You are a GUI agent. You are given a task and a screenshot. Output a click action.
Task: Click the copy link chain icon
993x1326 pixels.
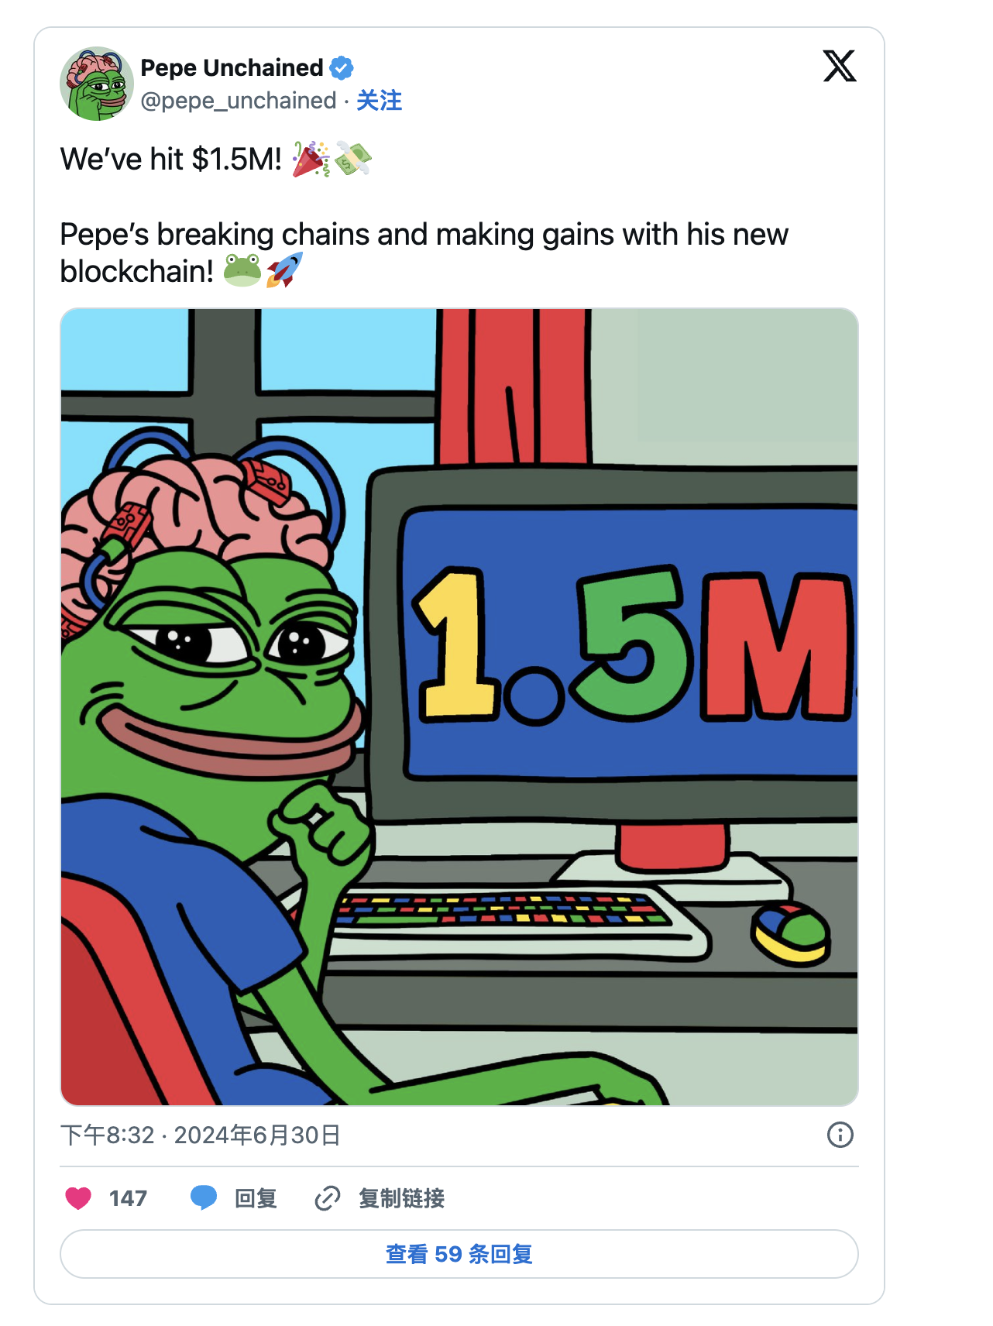(328, 1198)
